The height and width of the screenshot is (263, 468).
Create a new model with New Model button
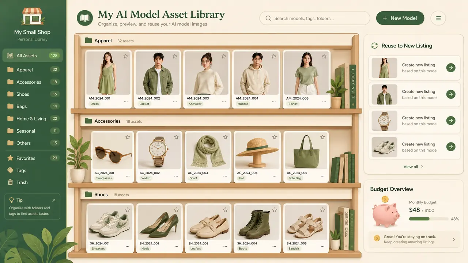[400, 18]
